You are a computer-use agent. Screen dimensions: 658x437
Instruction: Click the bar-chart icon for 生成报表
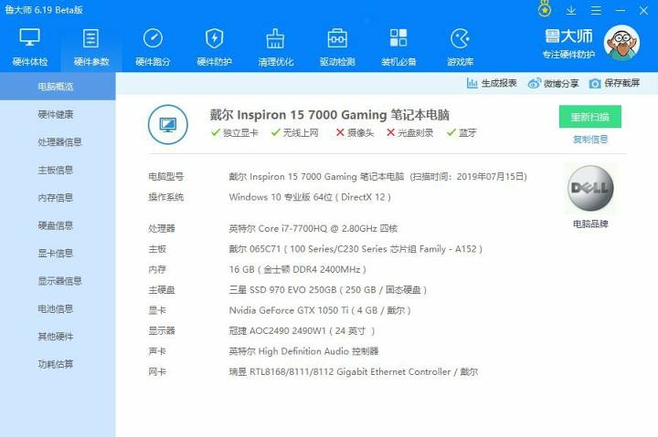pos(472,83)
